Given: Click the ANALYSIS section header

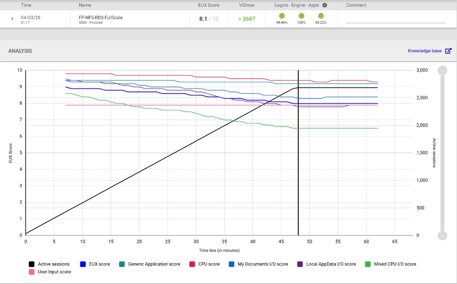Looking at the screenshot, I should (20, 51).
